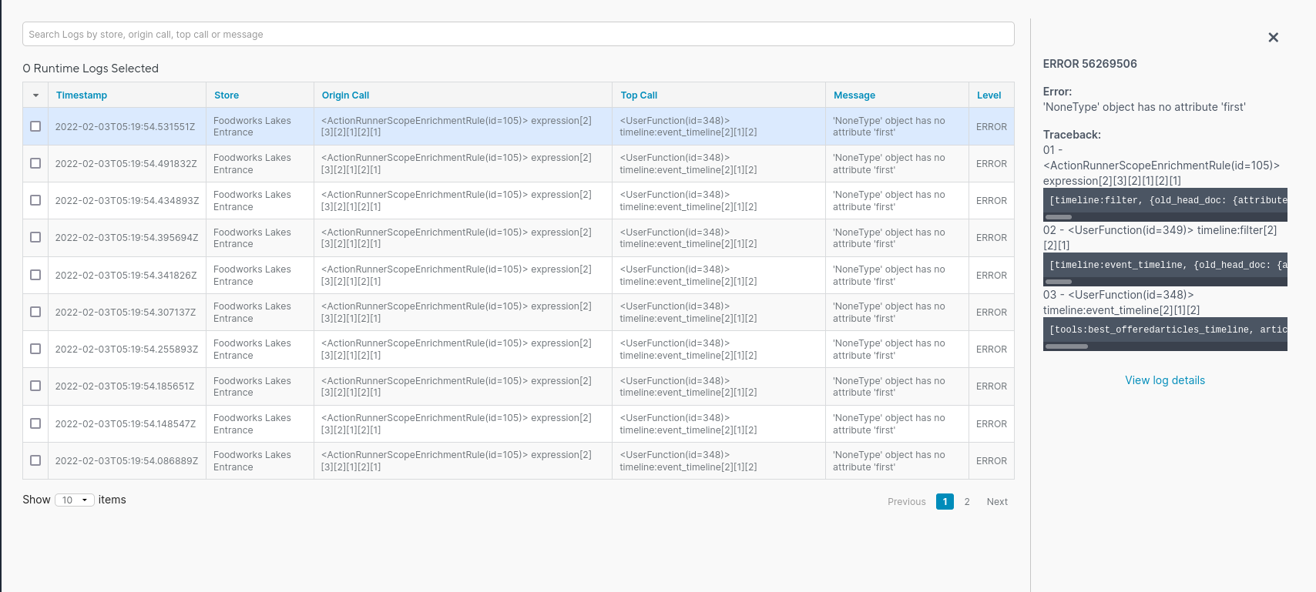This screenshot has height=592, width=1316.
Task: Check the log row at 05:19:54.531551Z
Action: [35, 126]
